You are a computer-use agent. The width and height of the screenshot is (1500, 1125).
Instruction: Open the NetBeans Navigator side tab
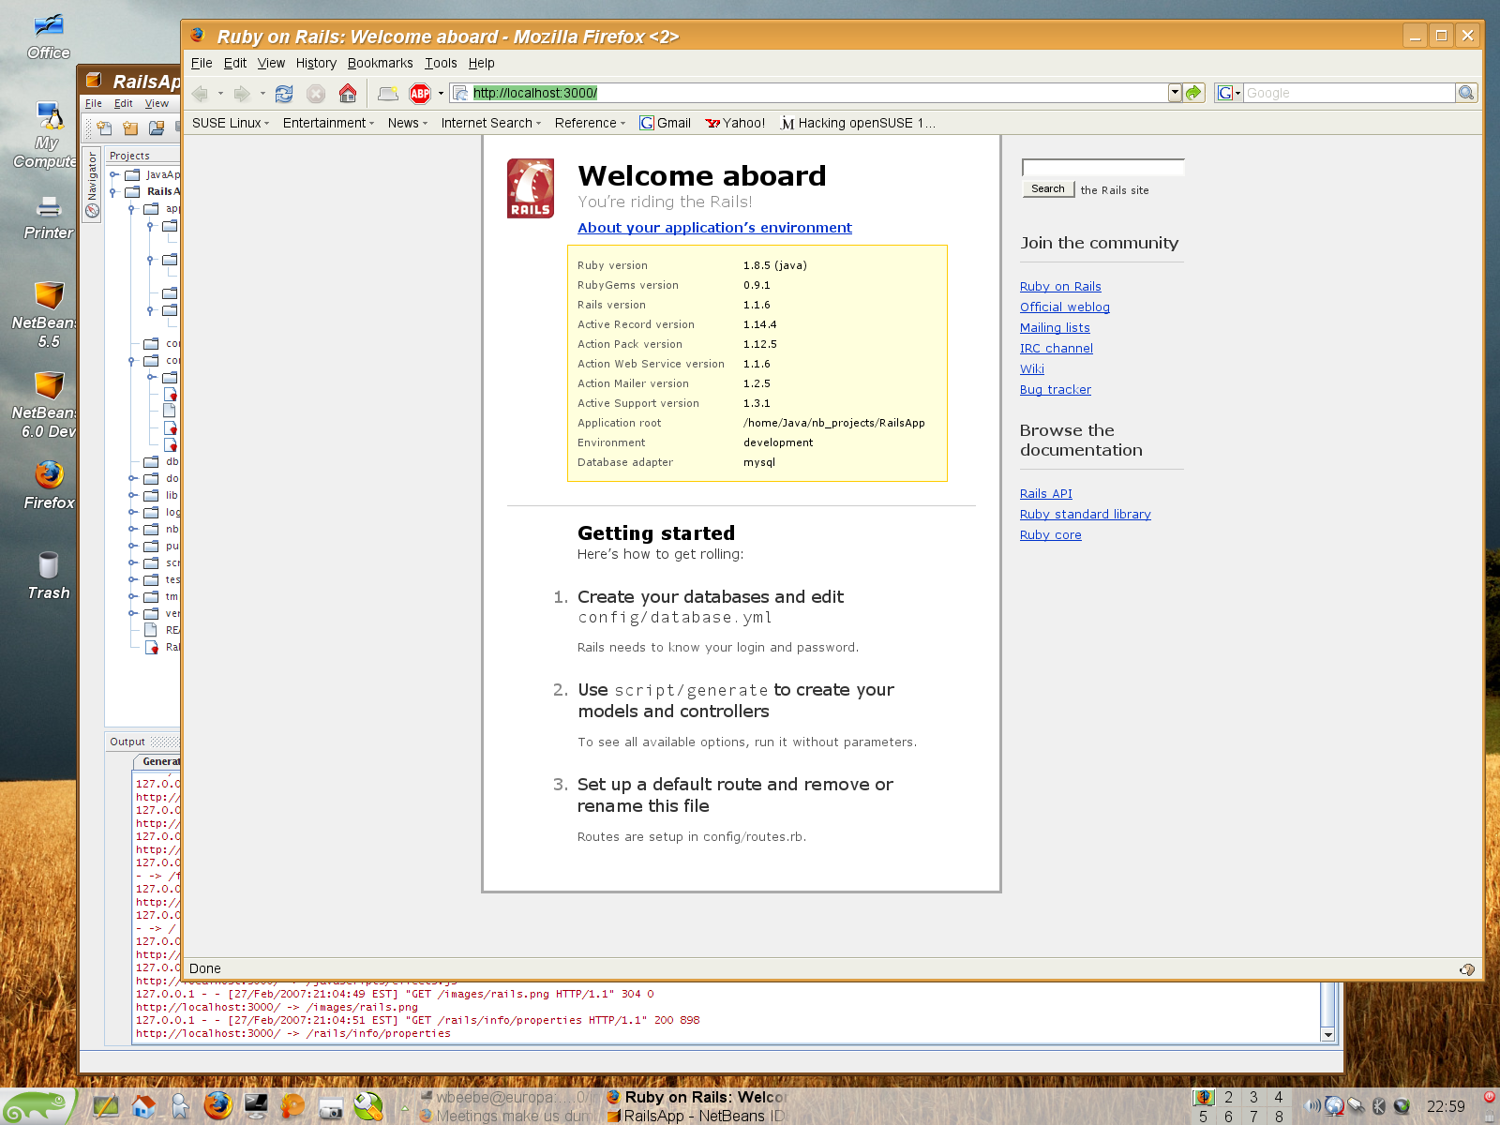click(92, 185)
